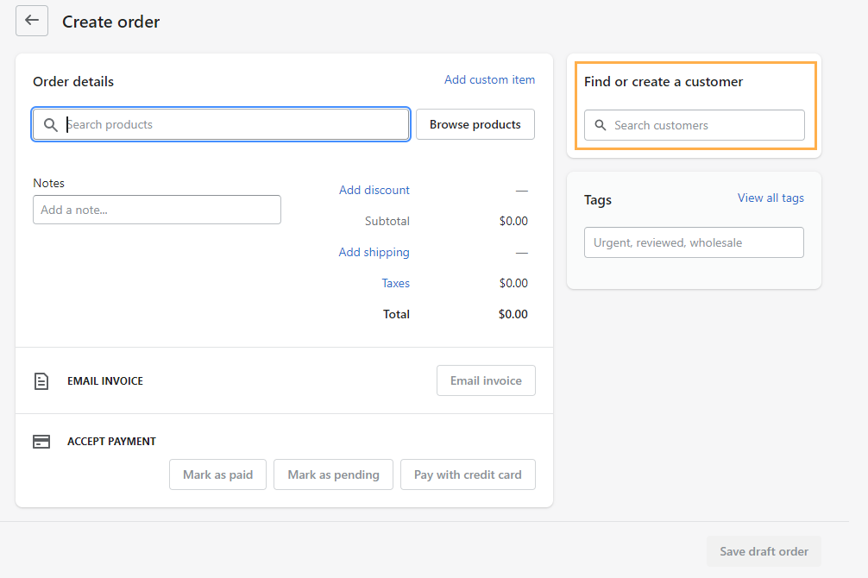
Task: Select Pay with credit card
Action: click(x=468, y=474)
